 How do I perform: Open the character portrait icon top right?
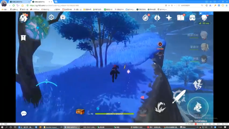[x=204, y=17]
